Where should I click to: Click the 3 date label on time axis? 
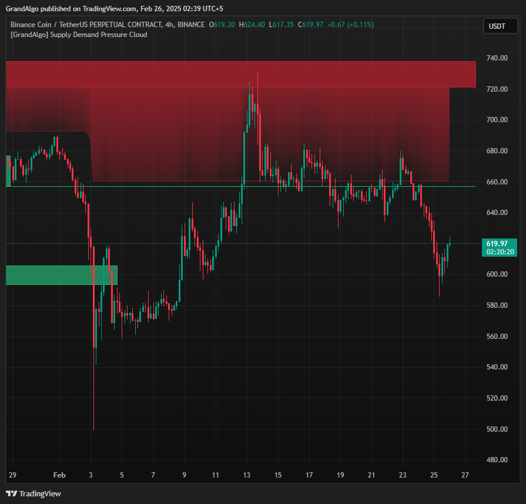coord(91,475)
